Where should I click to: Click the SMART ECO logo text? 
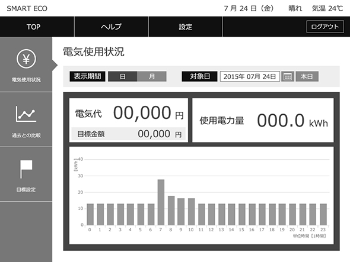click(x=27, y=8)
